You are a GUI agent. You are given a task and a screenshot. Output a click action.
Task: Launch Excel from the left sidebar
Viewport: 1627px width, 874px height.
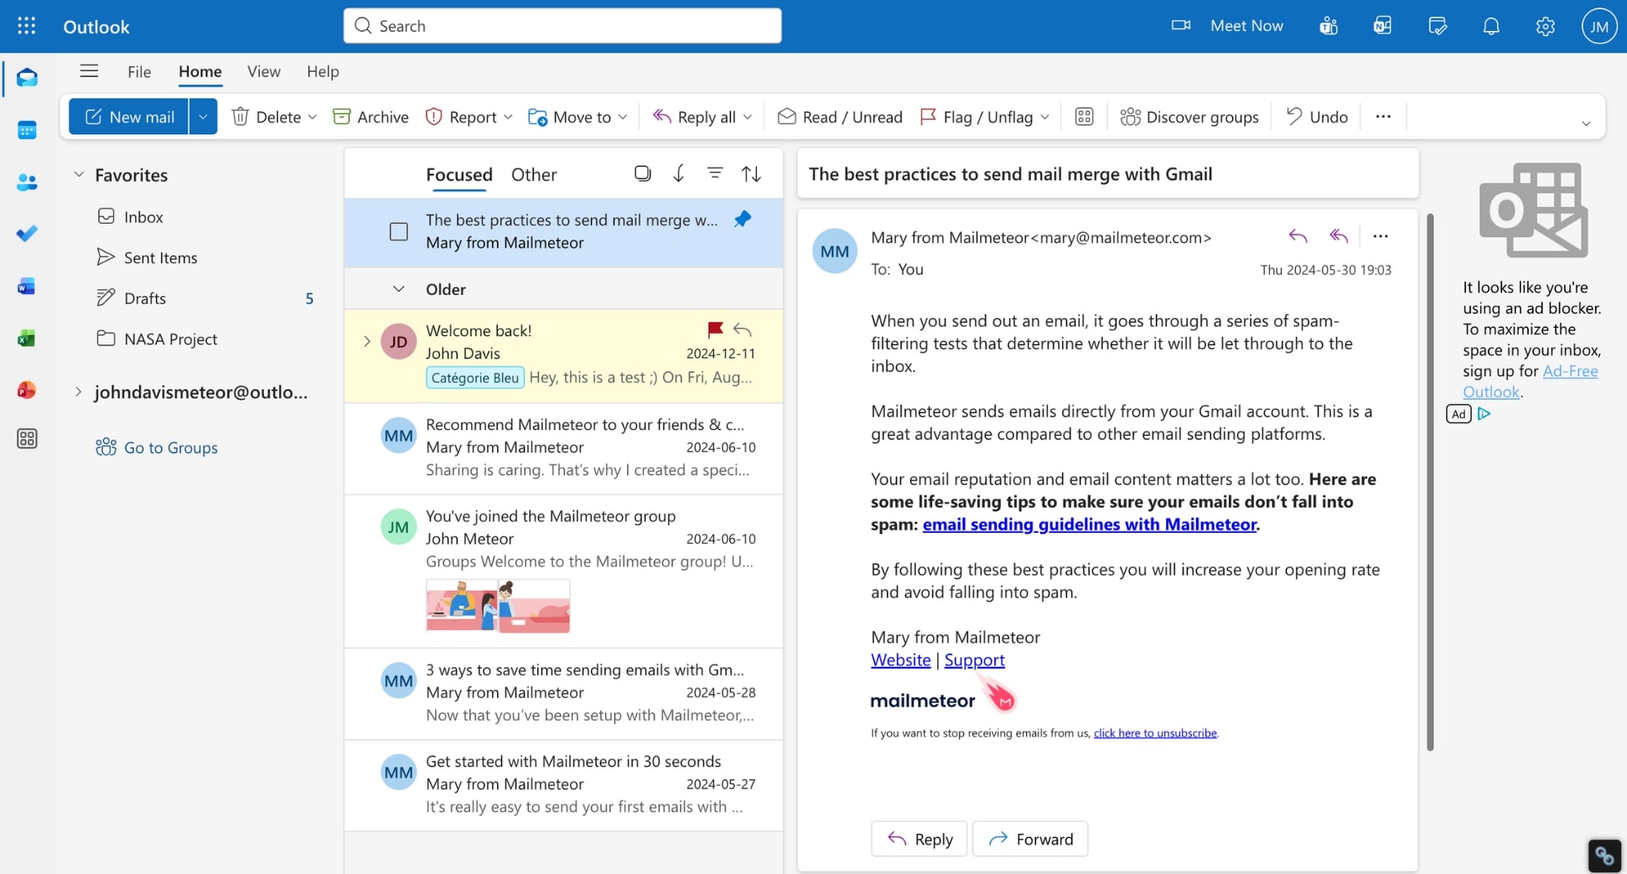[x=28, y=338]
